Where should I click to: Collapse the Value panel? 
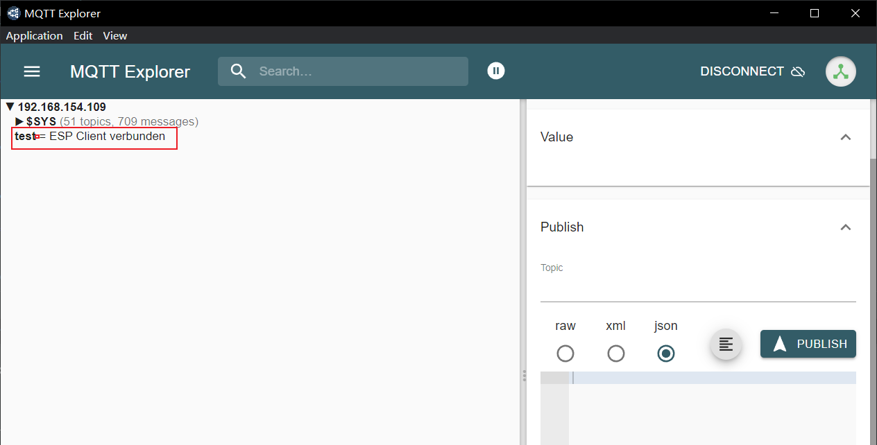845,137
